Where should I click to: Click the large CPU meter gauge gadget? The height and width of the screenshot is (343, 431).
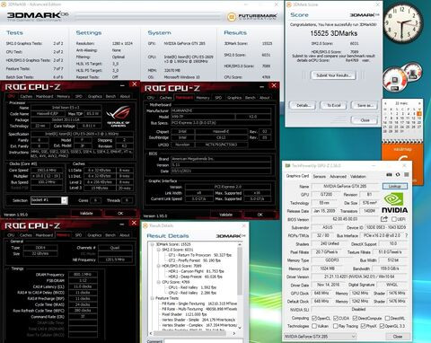coord(394,80)
